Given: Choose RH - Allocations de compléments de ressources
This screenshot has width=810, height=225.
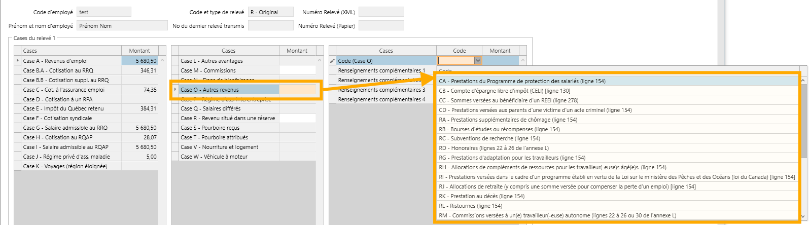Looking at the screenshot, I should tap(618, 167).
